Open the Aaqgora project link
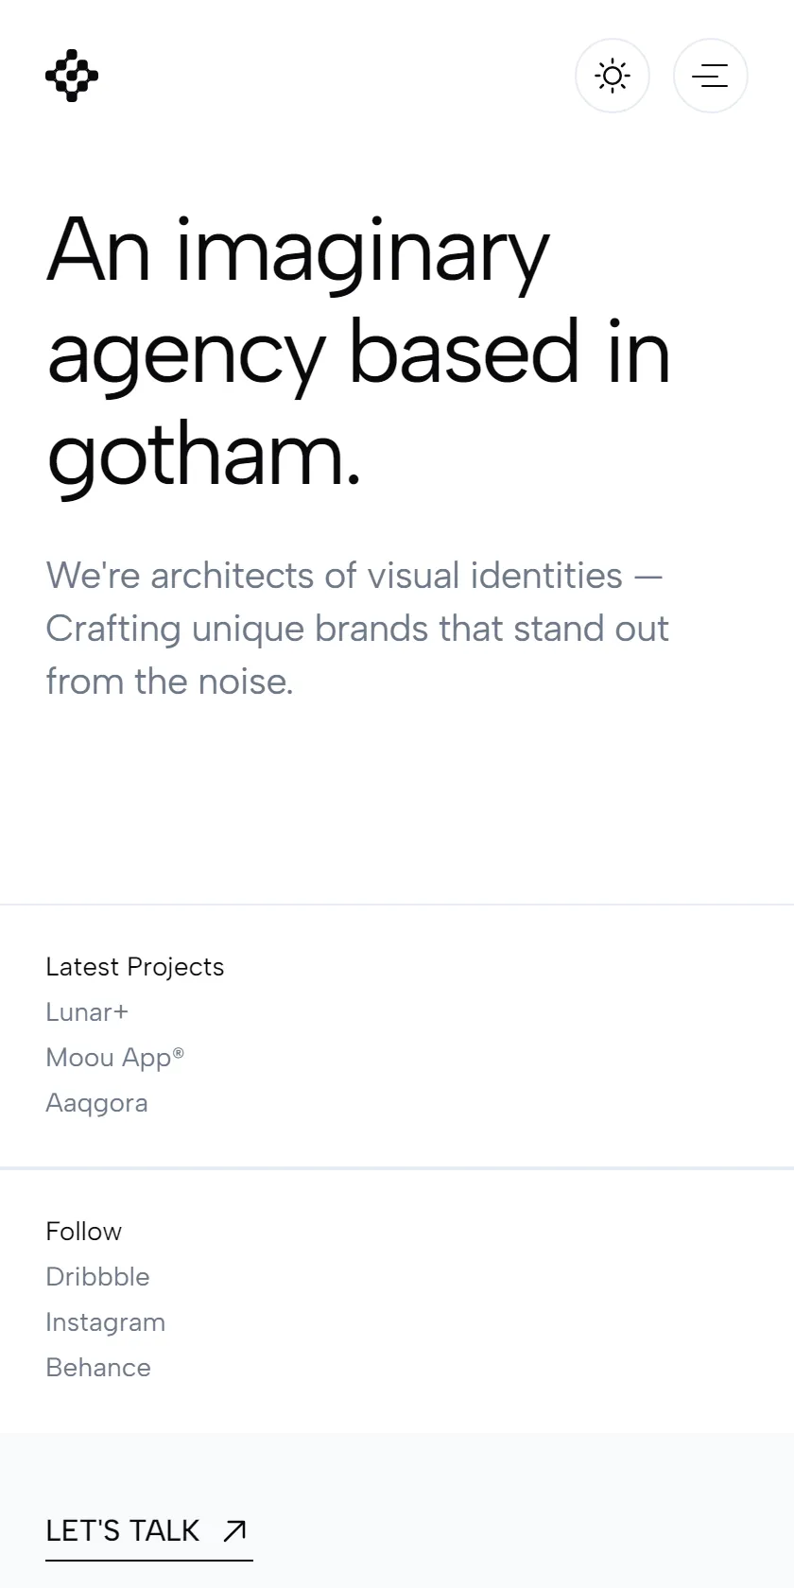Viewport: 794px width, 1588px height. tap(96, 1103)
